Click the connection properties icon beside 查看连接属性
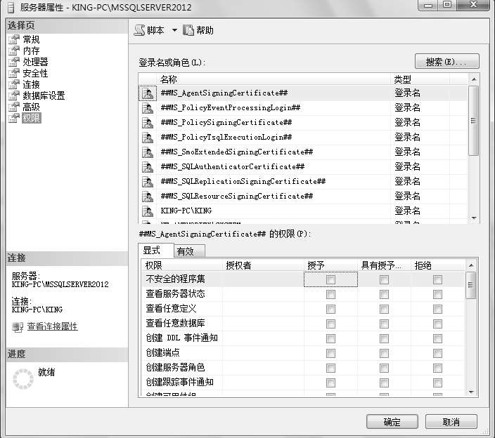Screen dimensions: 495x438 click(18, 327)
